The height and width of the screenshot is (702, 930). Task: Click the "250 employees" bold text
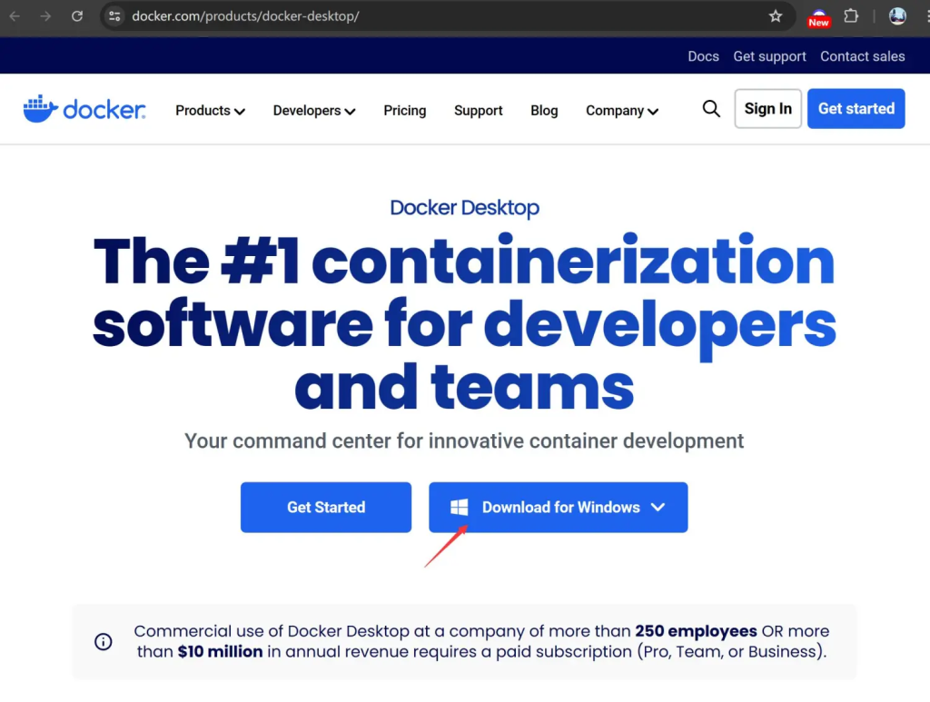696,631
